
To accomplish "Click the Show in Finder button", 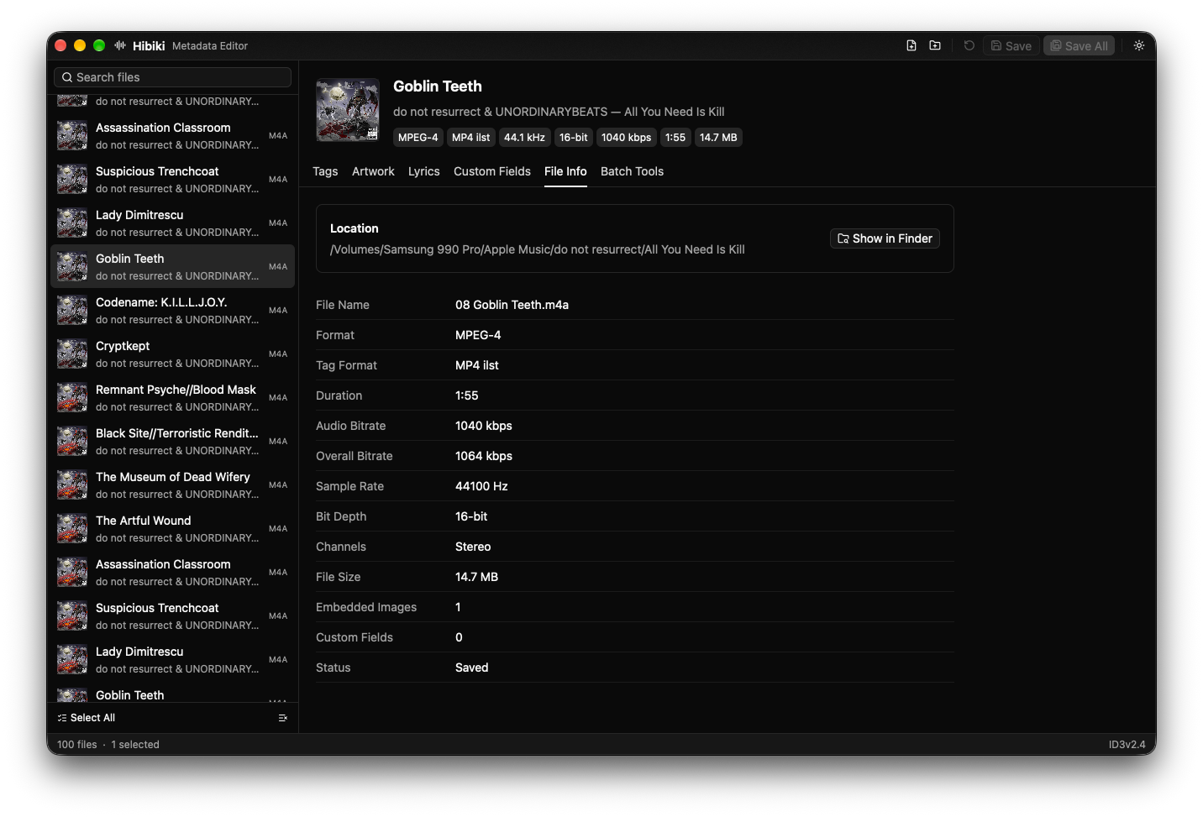I will click(x=885, y=238).
